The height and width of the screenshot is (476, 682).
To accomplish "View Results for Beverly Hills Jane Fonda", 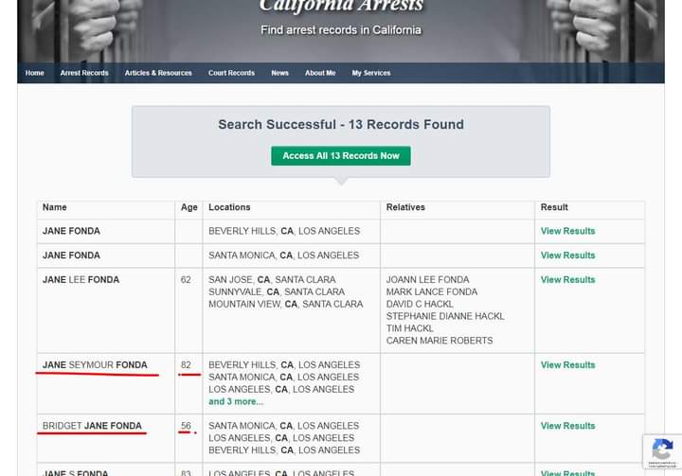I will pyautogui.click(x=567, y=231).
